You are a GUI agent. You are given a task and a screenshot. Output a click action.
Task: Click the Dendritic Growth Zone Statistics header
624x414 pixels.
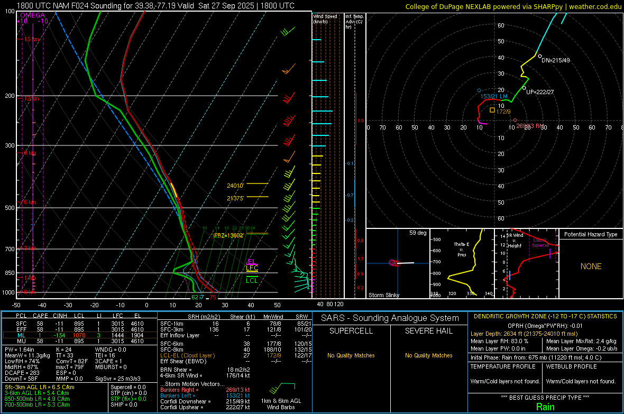tap(545, 316)
